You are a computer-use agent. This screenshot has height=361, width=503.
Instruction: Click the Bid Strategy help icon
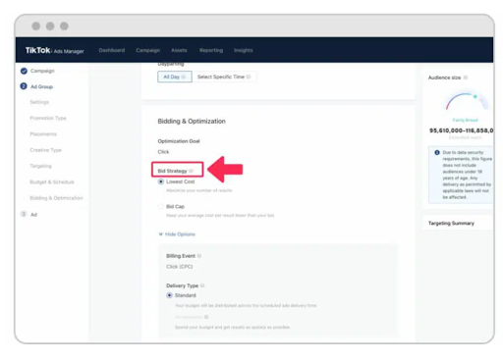point(192,171)
